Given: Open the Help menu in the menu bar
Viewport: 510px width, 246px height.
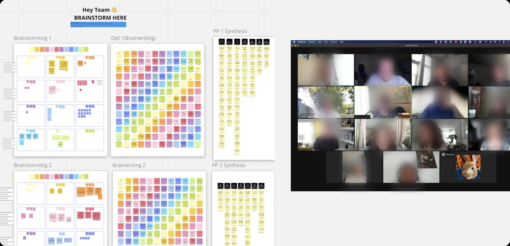Looking at the screenshot, I should coord(341,42).
